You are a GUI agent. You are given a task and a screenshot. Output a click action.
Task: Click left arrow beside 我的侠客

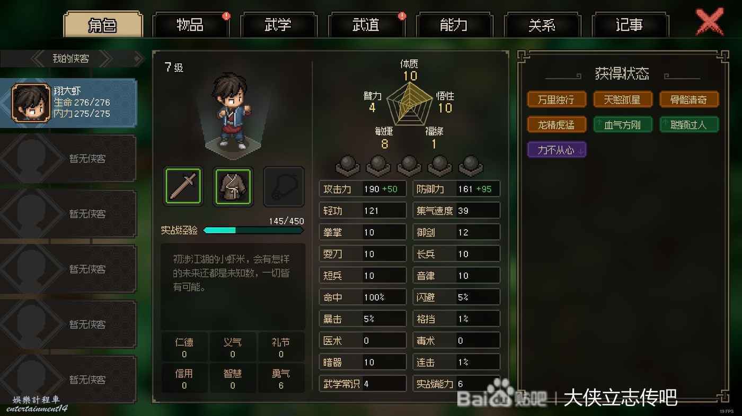coord(39,59)
